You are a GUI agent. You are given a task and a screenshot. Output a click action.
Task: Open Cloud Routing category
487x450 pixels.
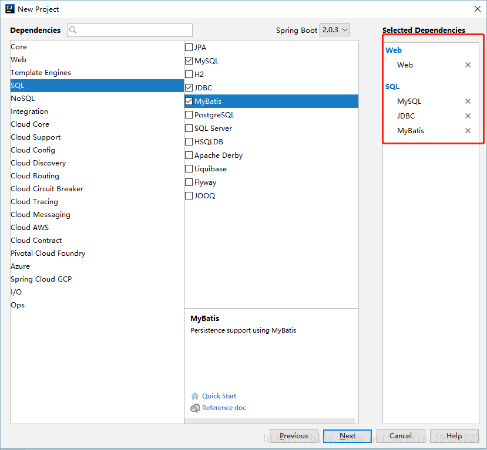pyautogui.click(x=97, y=176)
